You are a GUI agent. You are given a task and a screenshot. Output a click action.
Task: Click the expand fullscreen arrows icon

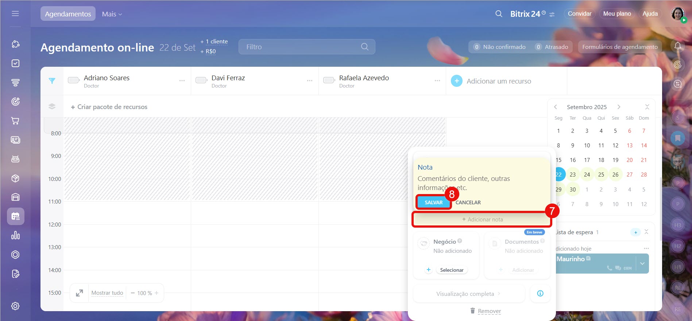click(80, 293)
